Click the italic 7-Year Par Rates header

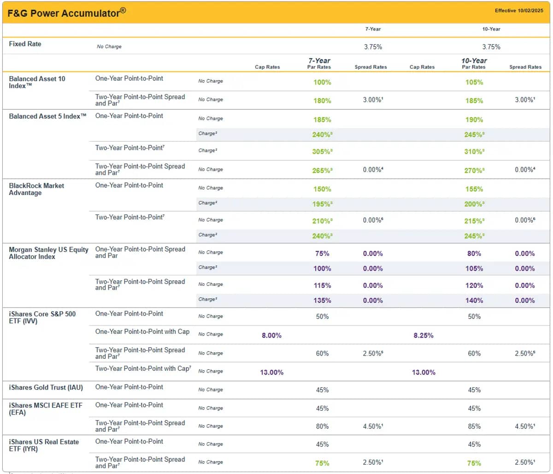[x=319, y=64]
